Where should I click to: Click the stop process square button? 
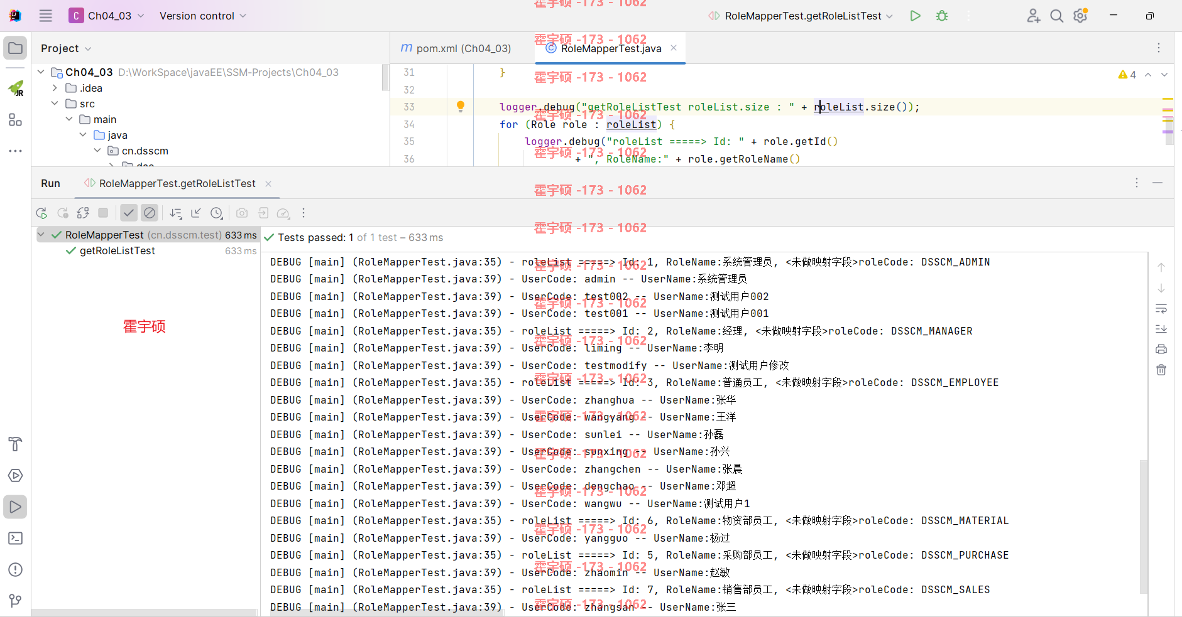[x=103, y=213]
